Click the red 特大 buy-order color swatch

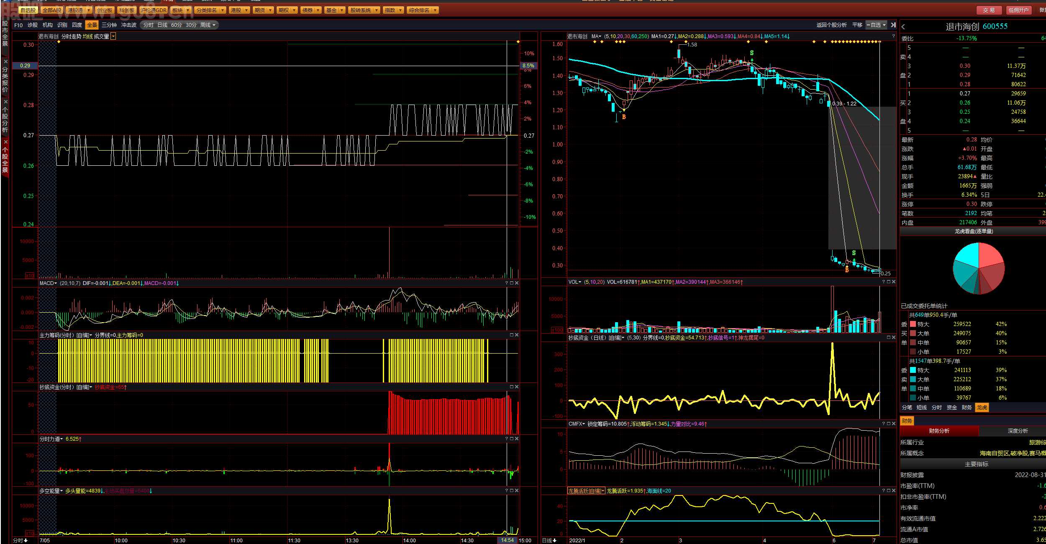coord(913,324)
